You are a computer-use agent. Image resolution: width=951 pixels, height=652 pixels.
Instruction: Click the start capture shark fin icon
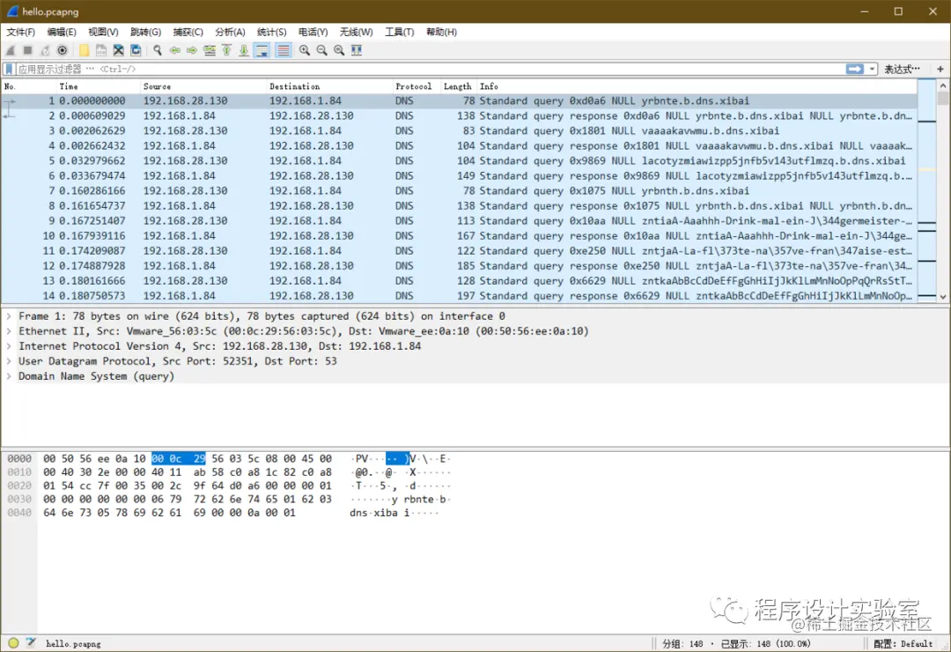11,50
